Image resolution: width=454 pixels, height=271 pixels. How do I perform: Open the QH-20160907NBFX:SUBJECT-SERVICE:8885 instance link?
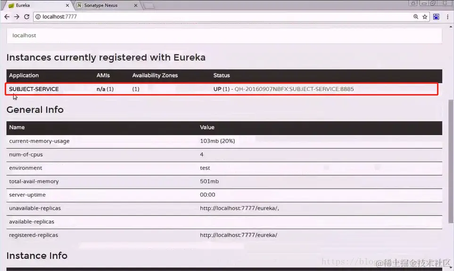coord(294,89)
